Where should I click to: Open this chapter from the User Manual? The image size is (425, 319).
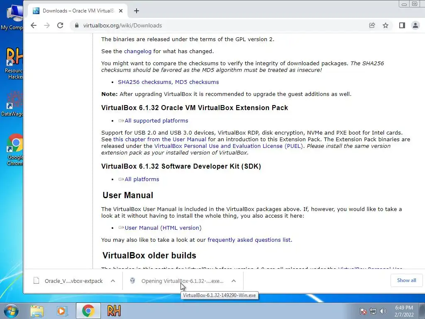tap(160, 140)
